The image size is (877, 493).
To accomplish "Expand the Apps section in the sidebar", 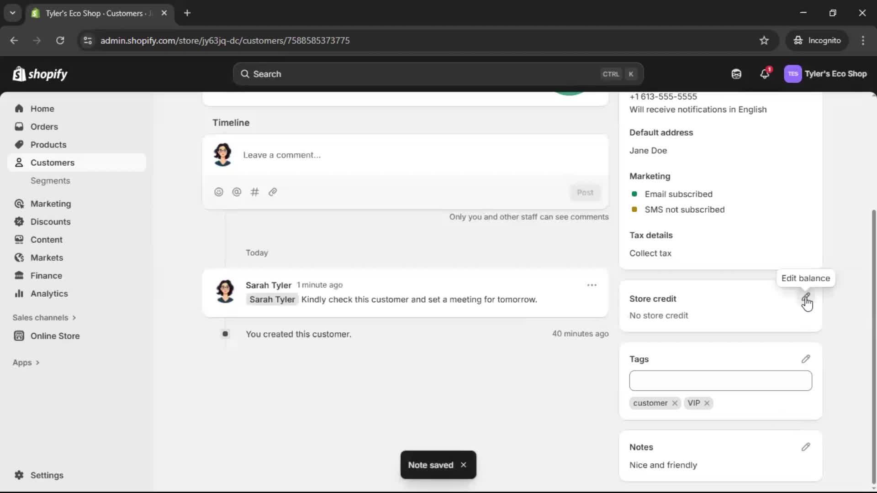I will (x=26, y=362).
